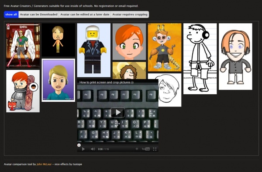Filter by 'Avatar requires cropping'
The height and width of the screenshot is (172, 262).
coord(130,14)
